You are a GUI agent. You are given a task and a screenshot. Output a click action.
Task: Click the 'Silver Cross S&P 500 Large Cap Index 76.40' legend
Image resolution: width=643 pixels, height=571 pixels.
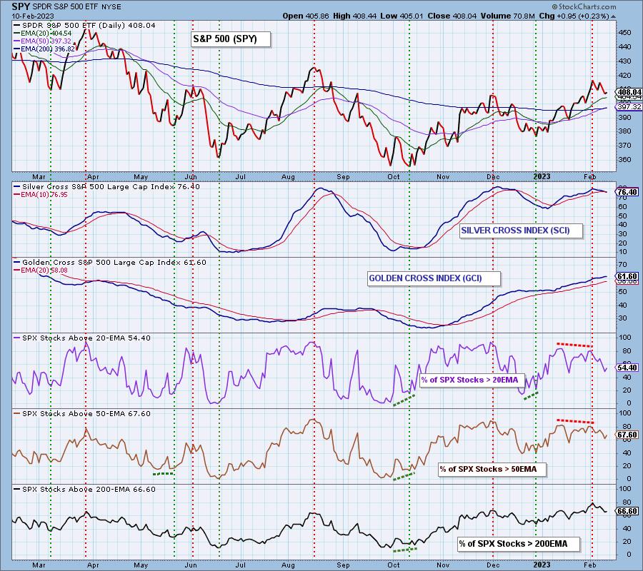pyautogui.click(x=106, y=187)
